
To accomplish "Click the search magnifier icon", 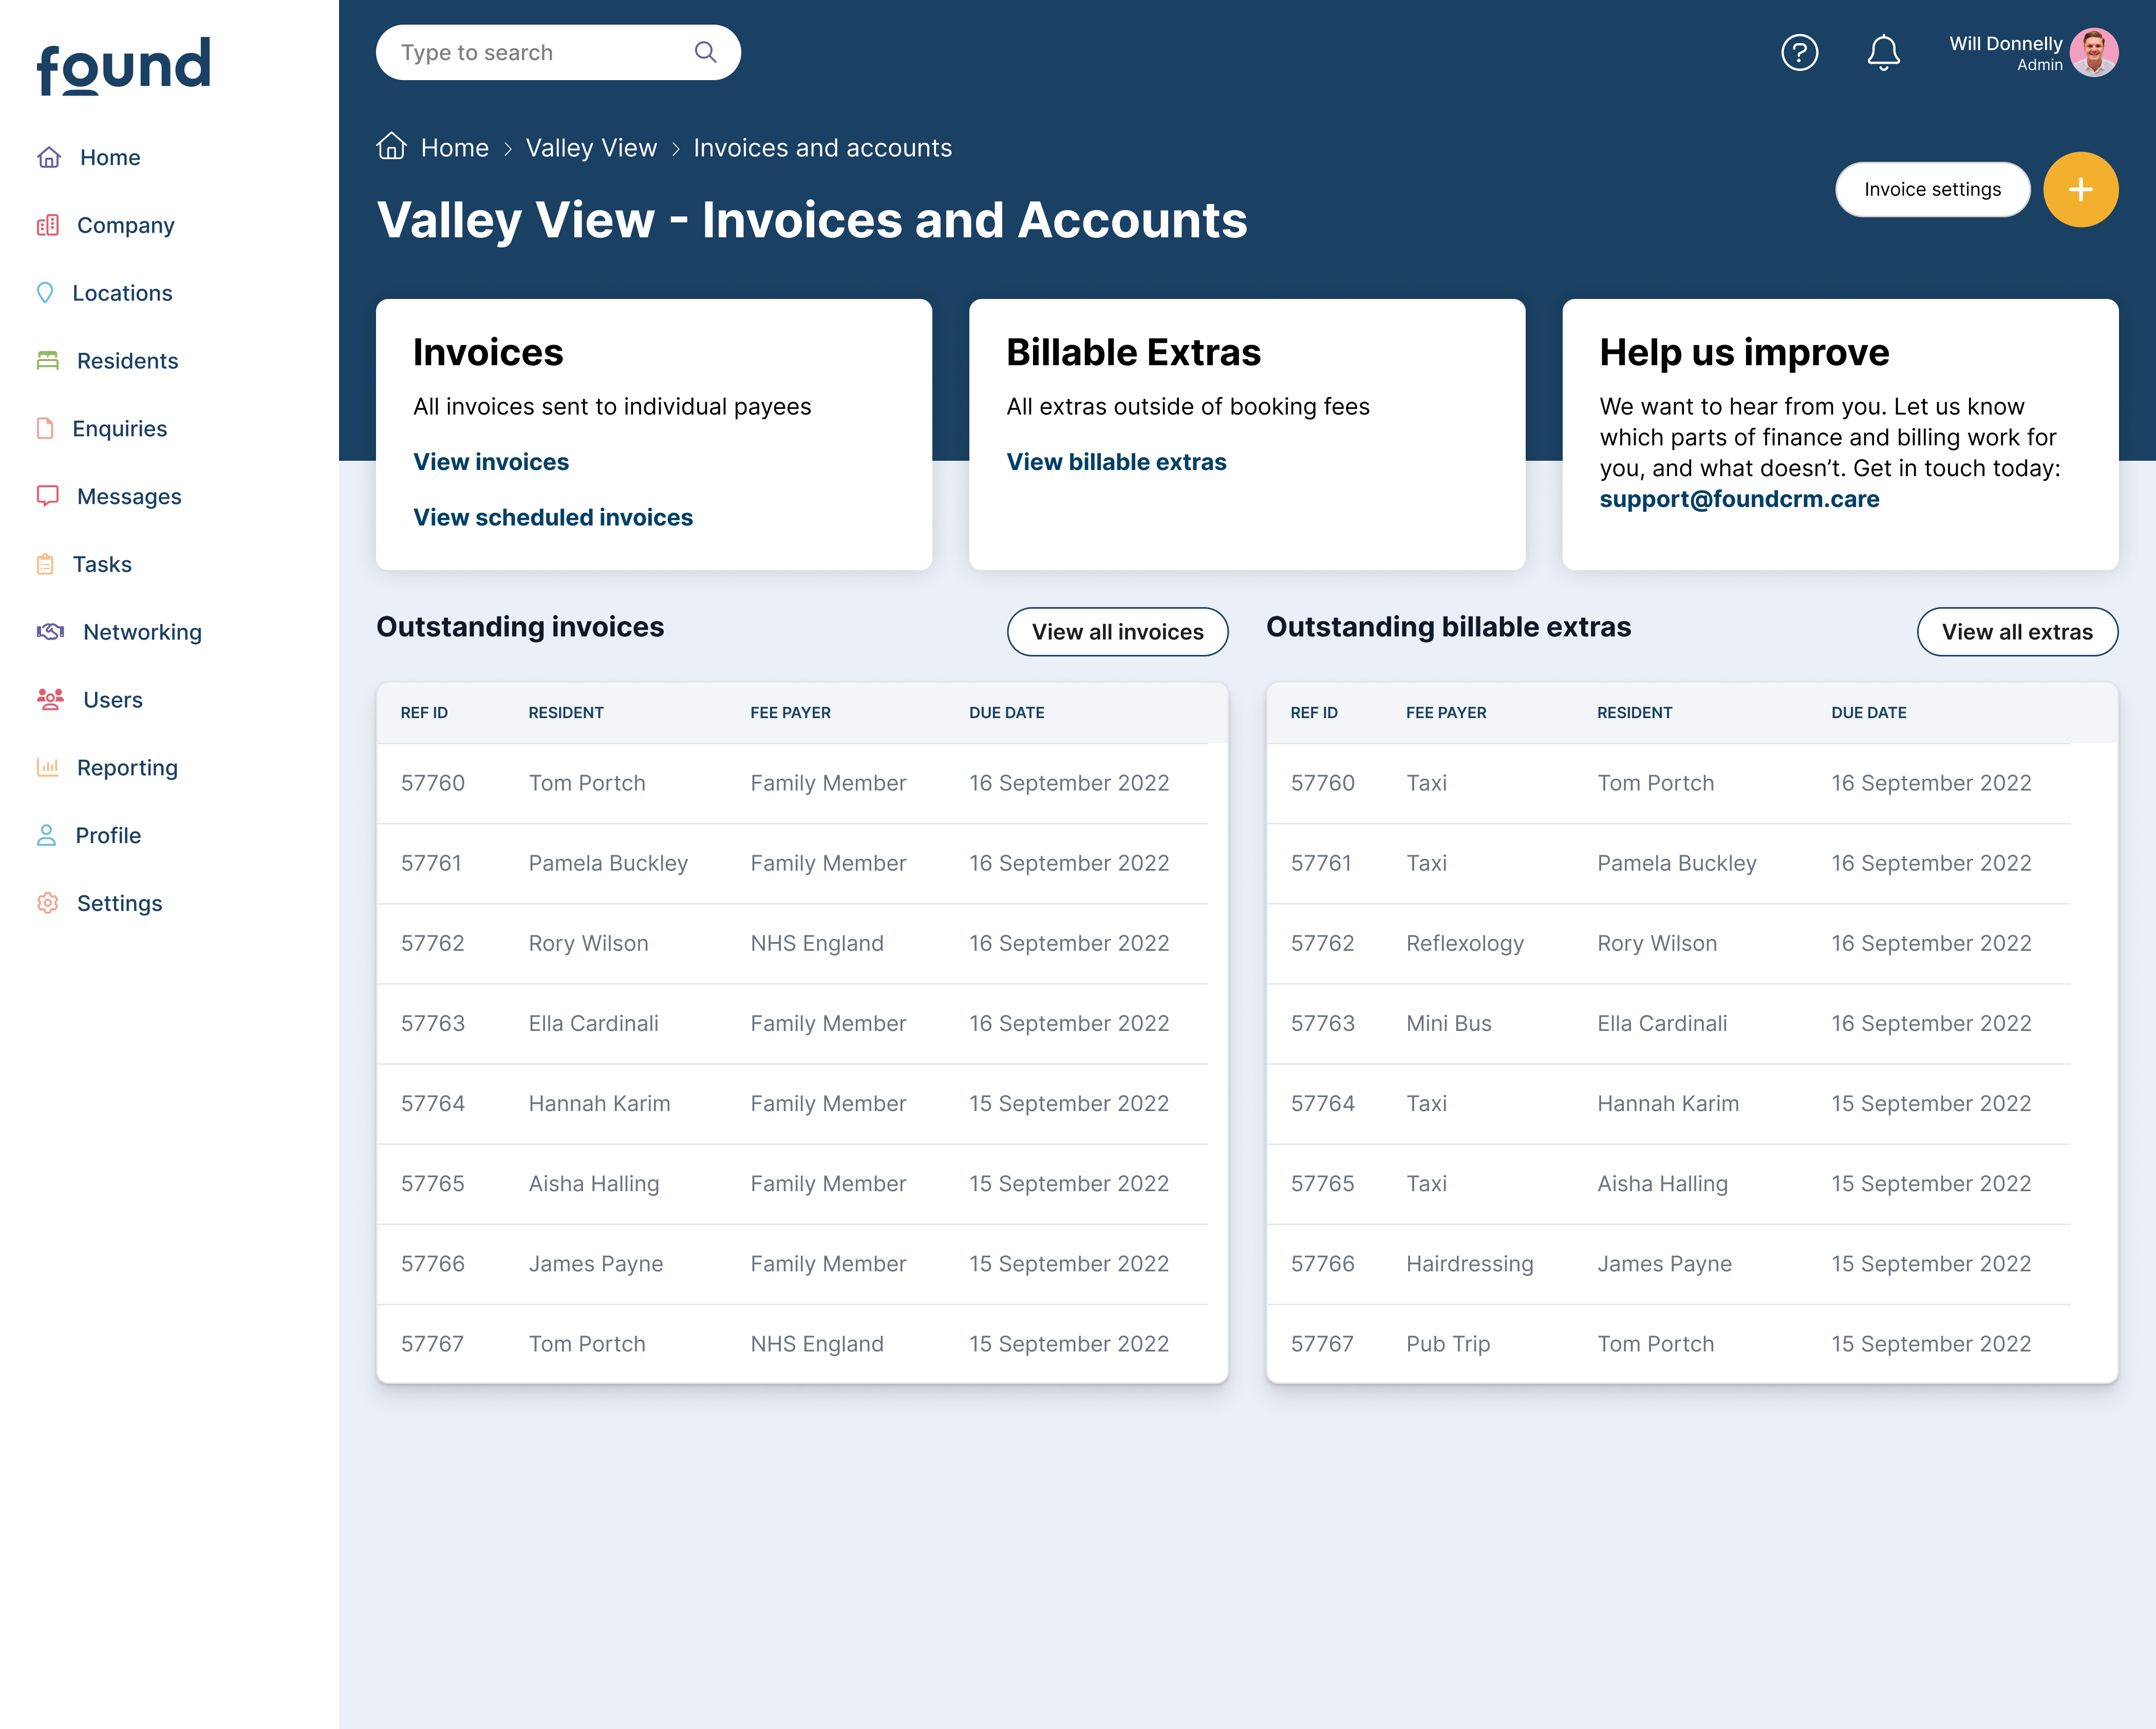I will pyautogui.click(x=705, y=52).
